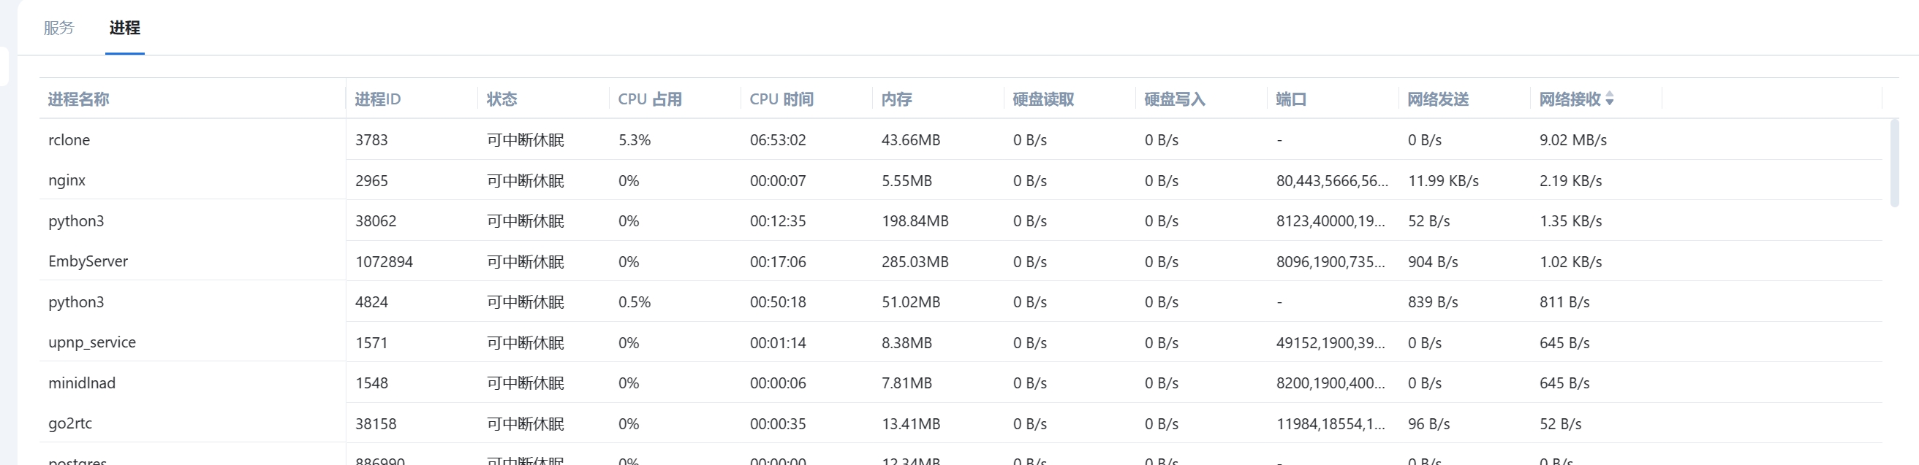The height and width of the screenshot is (465, 1919).
Task: Select the rclone process row name
Action: [x=69, y=140]
